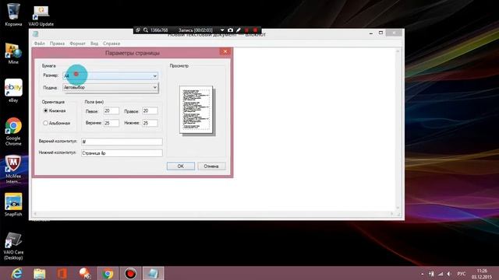Open the Размер paper size dropdown
Image resolution: width=499 pixels, height=280 pixels.
click(x=111, y=75)
